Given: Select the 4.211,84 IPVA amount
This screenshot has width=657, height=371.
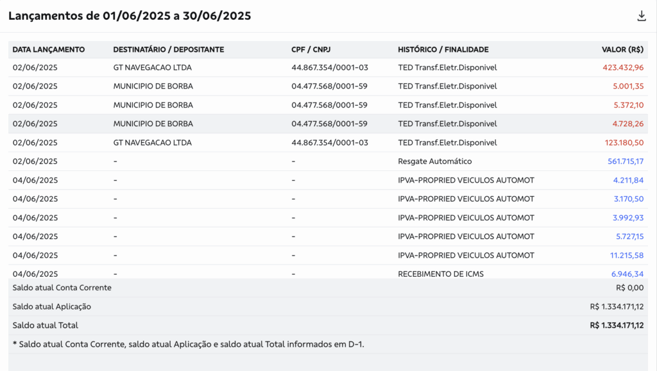Looking at the screenshot, I should point(628,180).
